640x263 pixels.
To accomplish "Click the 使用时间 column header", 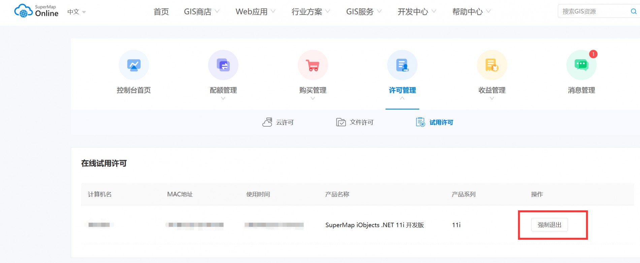I will click(258, 194).
